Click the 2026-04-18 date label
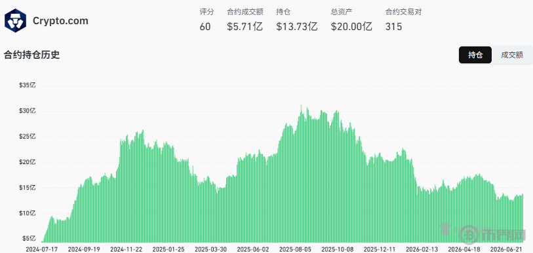The height and width of the screenshot is (253, 533). tap(464, 249)
